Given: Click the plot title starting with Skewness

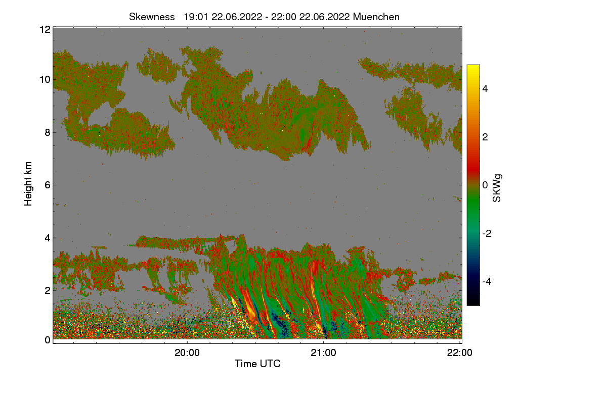Looking at the screenshot, I should [264, 17].
